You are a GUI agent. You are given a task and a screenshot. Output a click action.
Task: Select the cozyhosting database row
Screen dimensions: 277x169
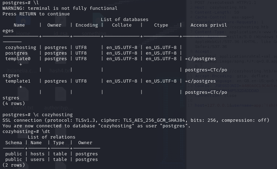pos(93,48)
